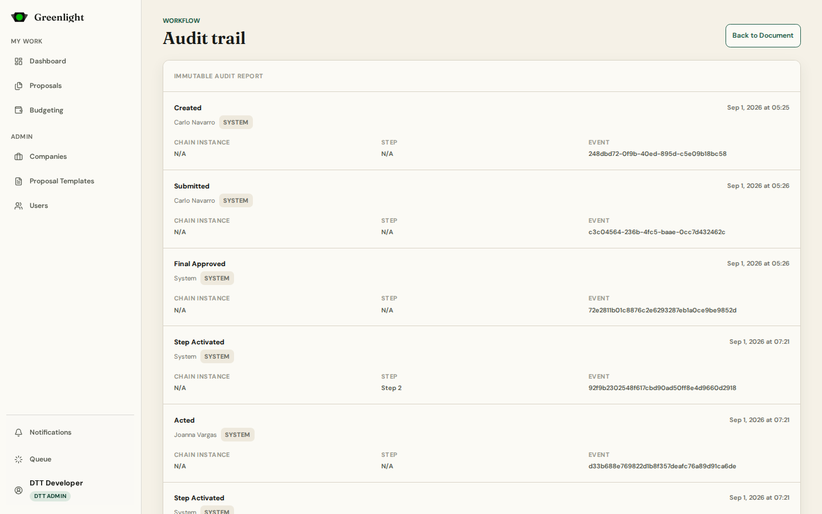Select the Acted event title
The height and width of the screenshot is (514, 822).
point(184,420)
